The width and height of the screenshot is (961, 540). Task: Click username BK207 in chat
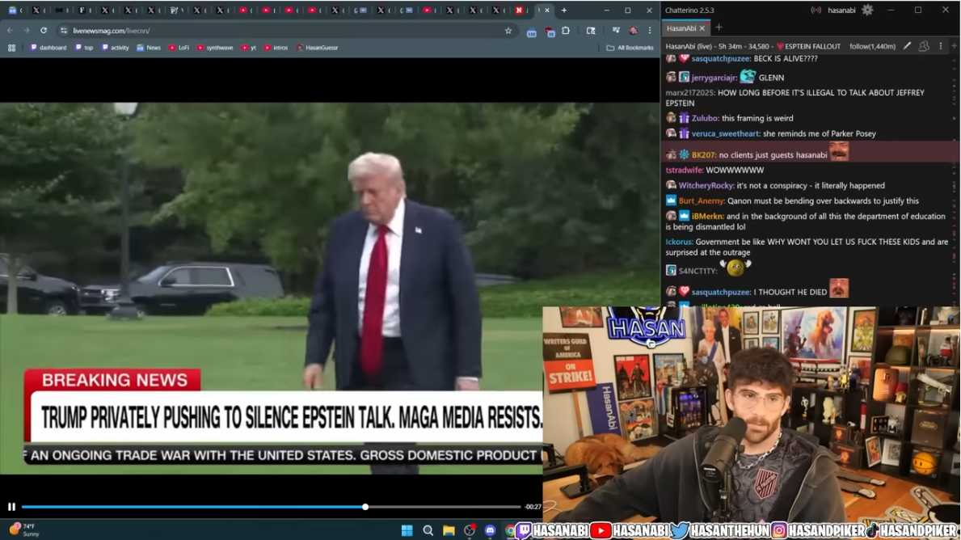tap(704, 155)
